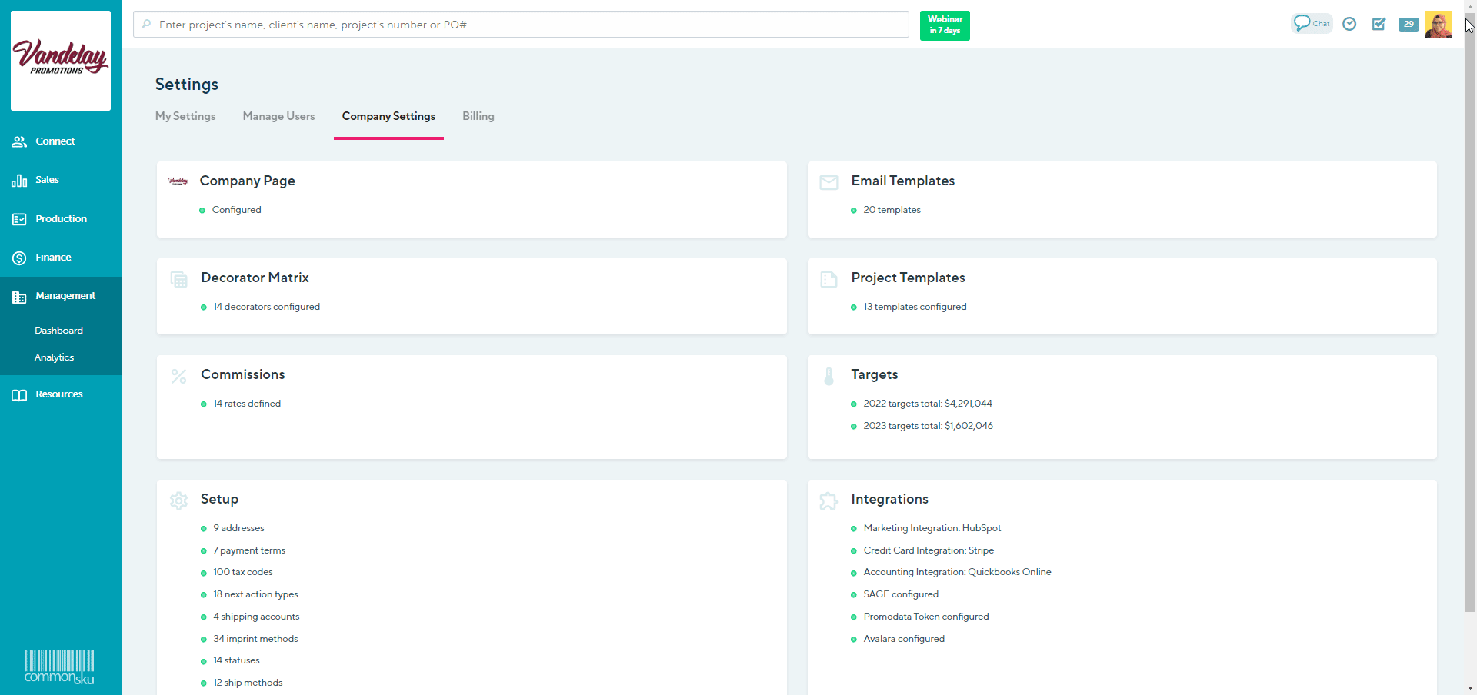Image resolution: width=1477 pixels, height=695 pixels.
Task: Expand the Sales sidebar menu
Action: coord(47,180)
